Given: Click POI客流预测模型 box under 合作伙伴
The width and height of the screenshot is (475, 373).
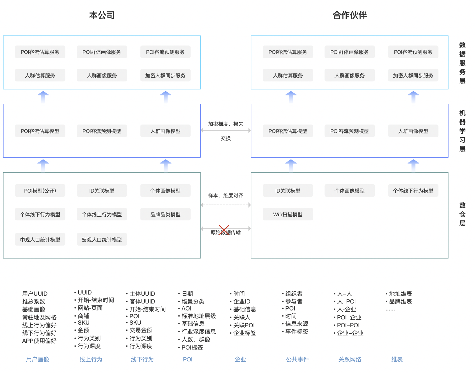Looking at the screenshot, I should pos(350,131).
